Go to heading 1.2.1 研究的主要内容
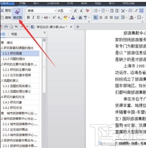The height and width of the screenshot is (148, 146). tap(20, 69)
